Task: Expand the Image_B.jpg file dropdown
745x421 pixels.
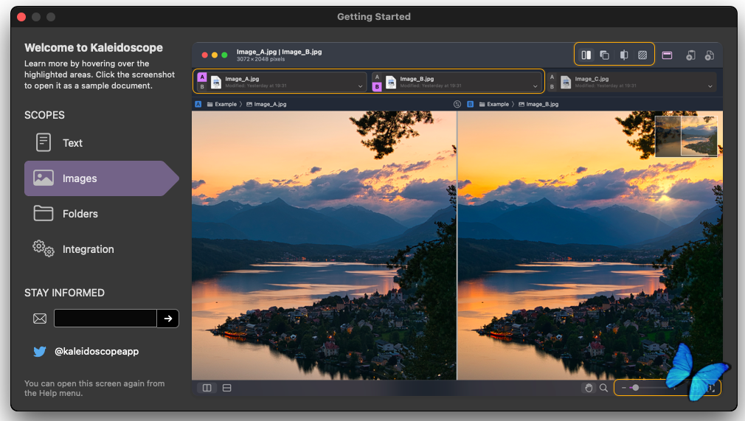Action: 536,86
